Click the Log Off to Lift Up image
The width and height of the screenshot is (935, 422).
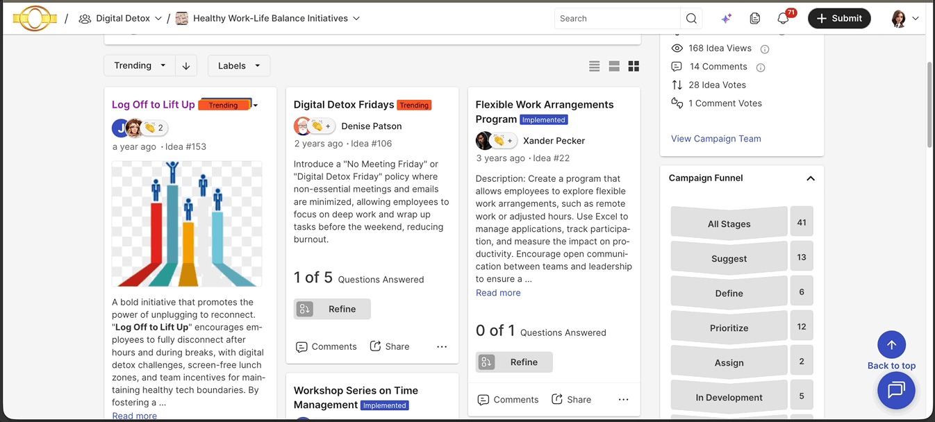pos(187,224)
